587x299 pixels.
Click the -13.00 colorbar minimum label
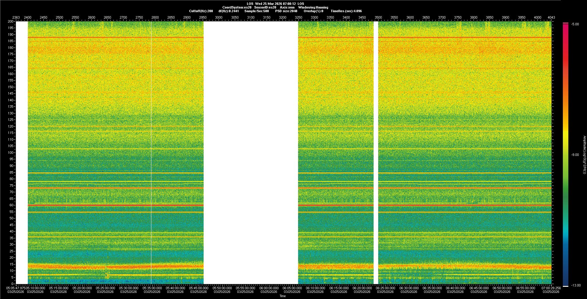point(575,285)
